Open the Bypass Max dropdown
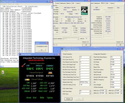This screenshot has width=125, height=103. pos(121,67)
